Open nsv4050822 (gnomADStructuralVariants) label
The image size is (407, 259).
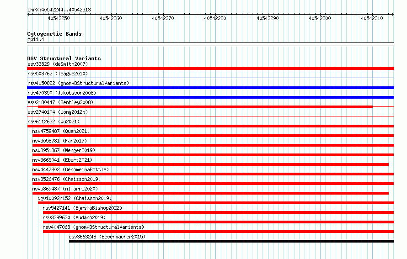[78, 83]
